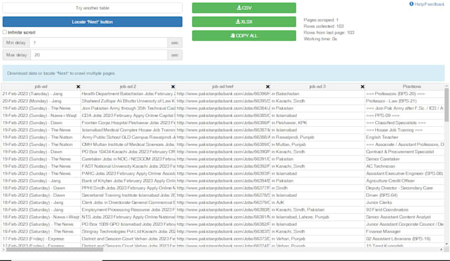The image size is (450, 261).
Task: Select cell 'FAST National University Karachi Jobs'
Action: [x=128, y=166]
